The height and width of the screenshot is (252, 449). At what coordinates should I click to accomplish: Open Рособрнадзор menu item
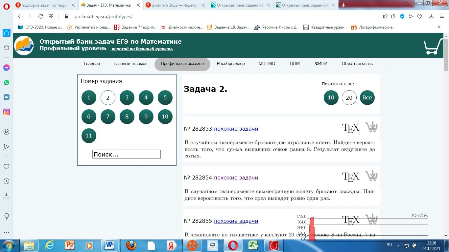click(x=231, y=64)
